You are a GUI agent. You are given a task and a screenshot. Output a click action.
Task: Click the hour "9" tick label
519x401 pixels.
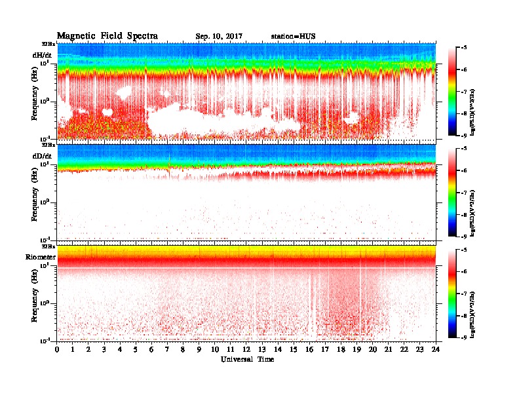point(199,349)
